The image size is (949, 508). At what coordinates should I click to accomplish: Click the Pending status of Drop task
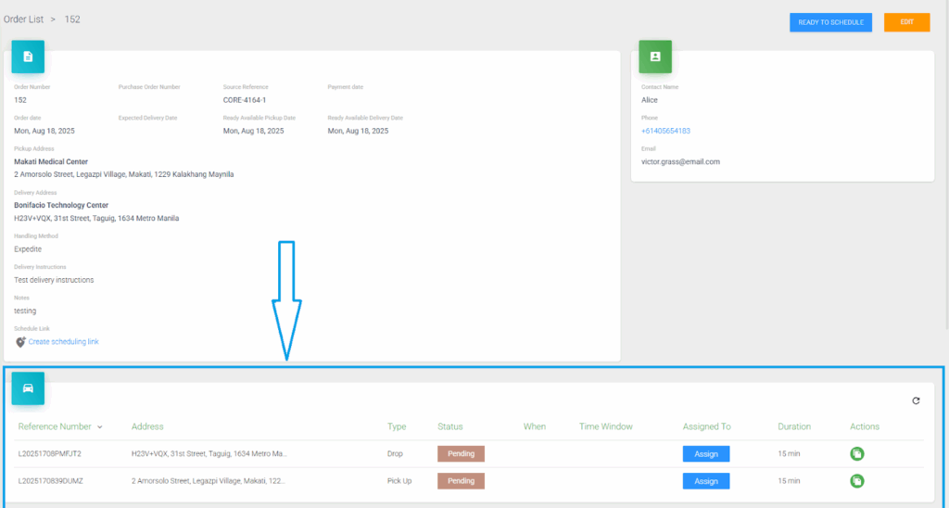pyautogui.click(x=461, y=454)
